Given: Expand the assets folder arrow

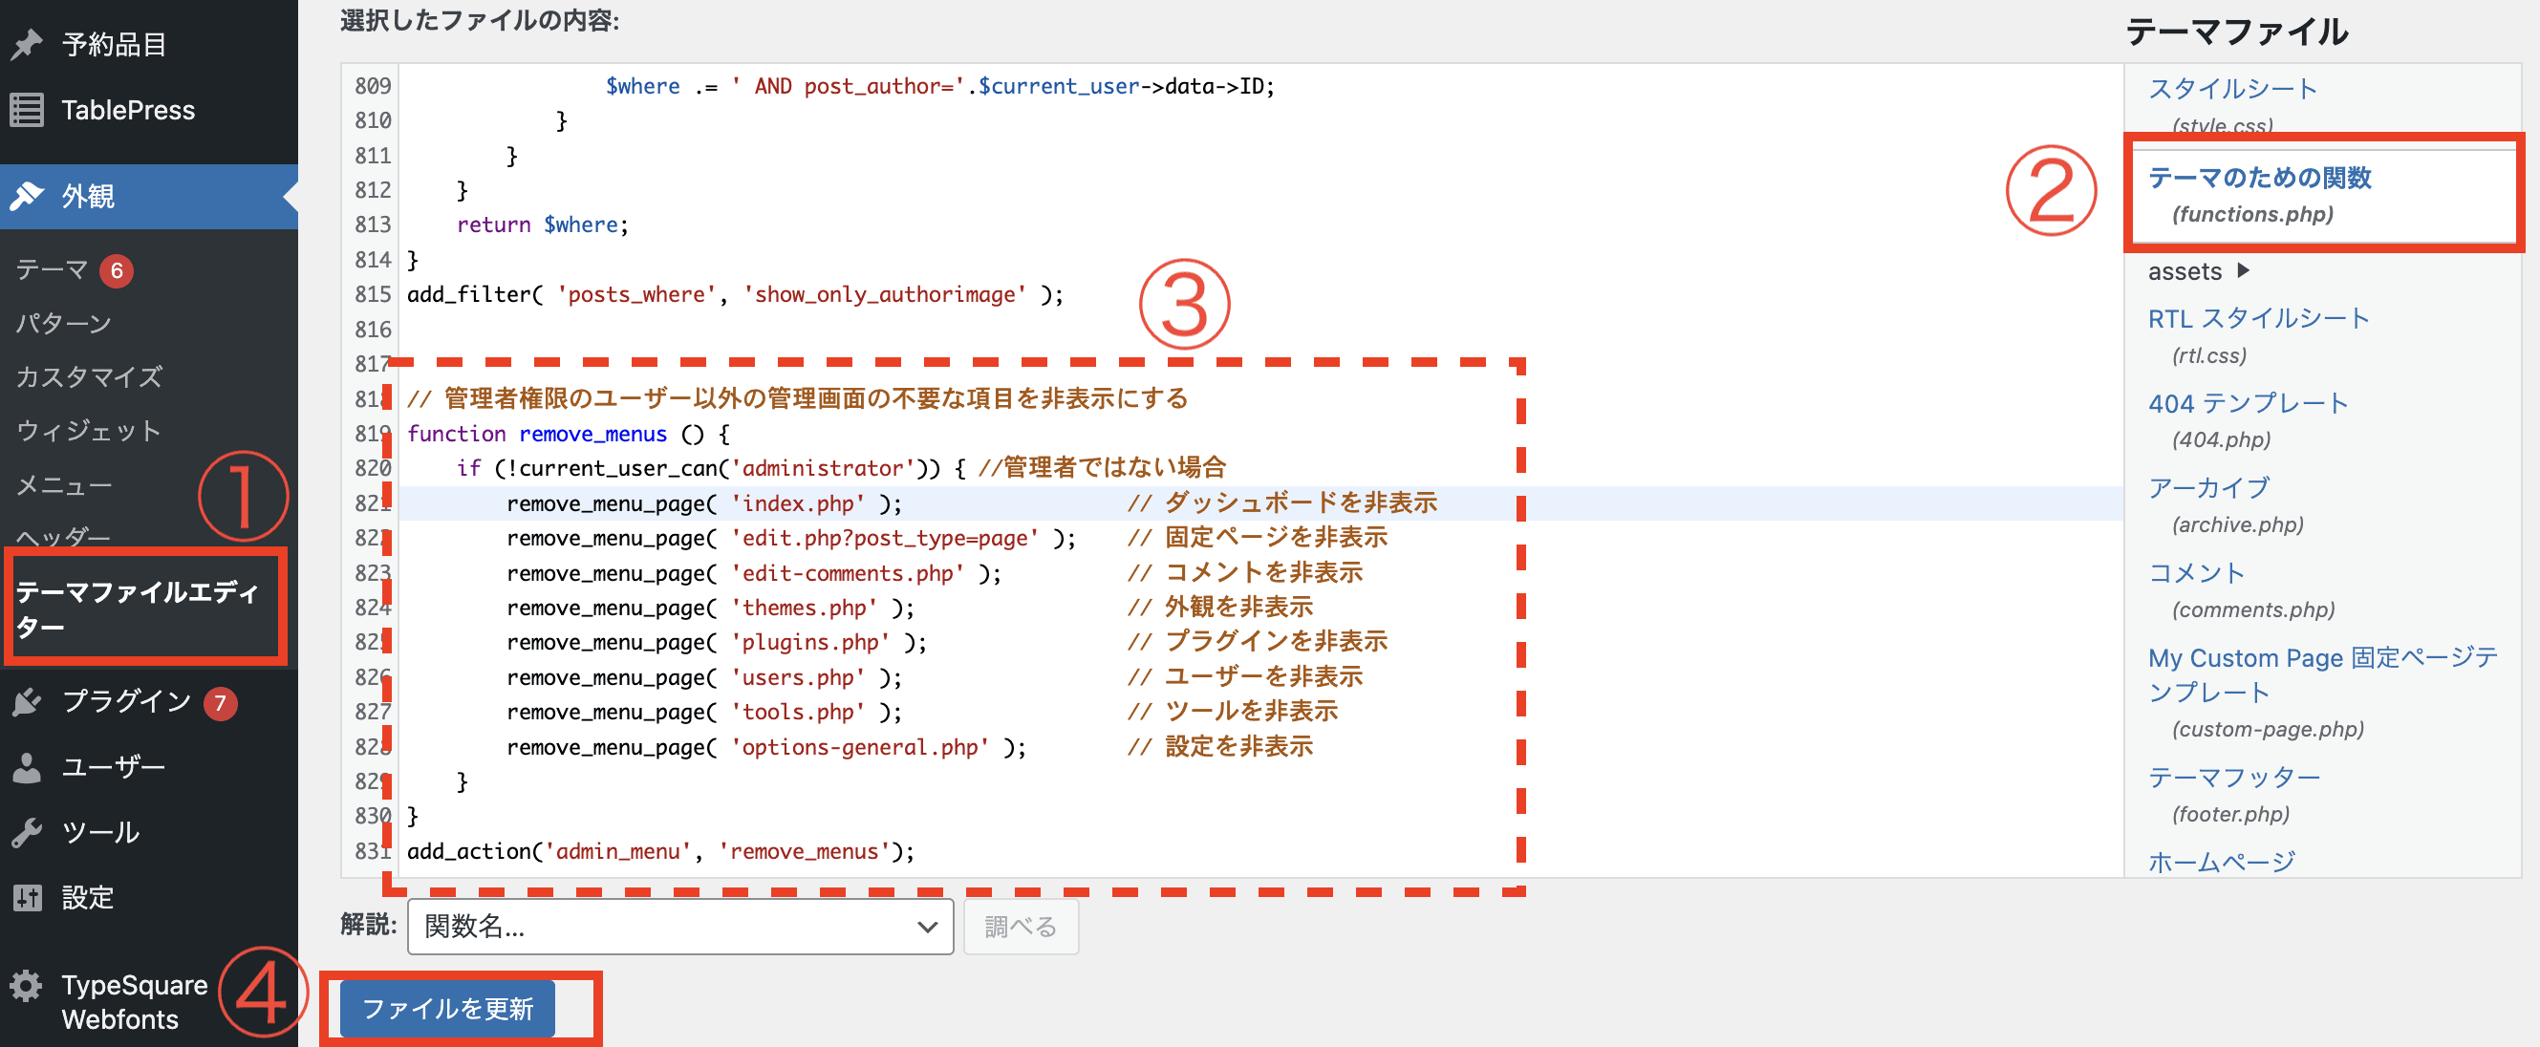Looking at the screenshot, I should pyautogui.click(x=2244, y=270).
